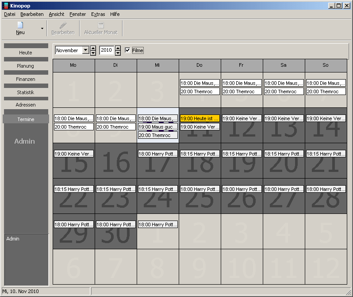Image resolution: width=353 pixels, height=297 pixels.
Task: Open the Extras menu
Action: click(98, 14)
